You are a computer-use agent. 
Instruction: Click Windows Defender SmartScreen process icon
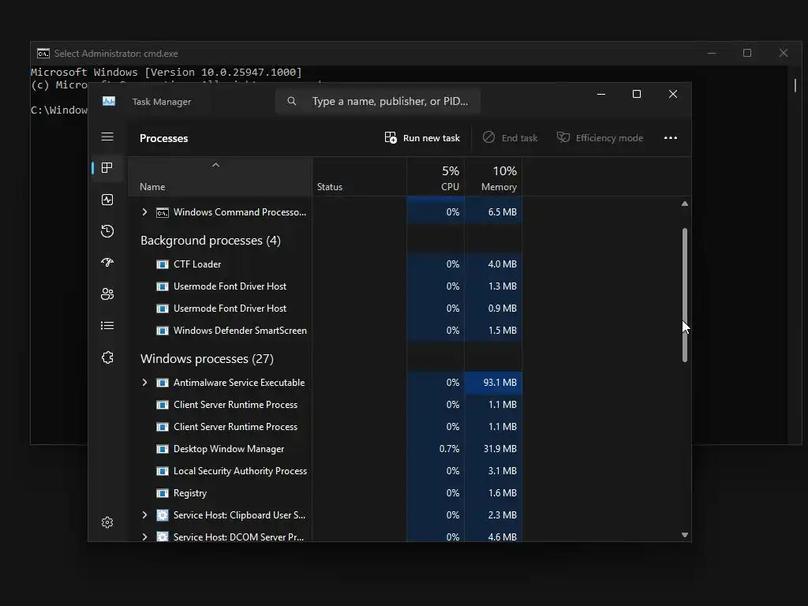163,331
